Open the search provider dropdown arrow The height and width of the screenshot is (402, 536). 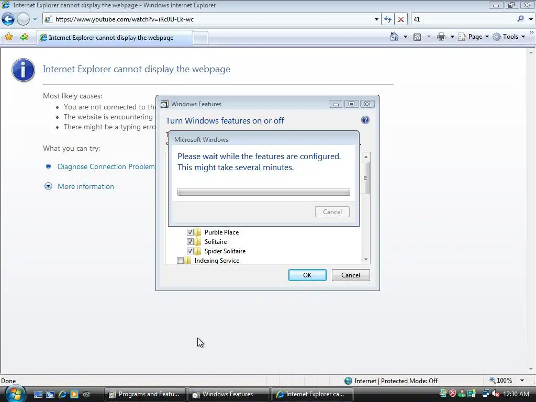(x=531, y=19)
